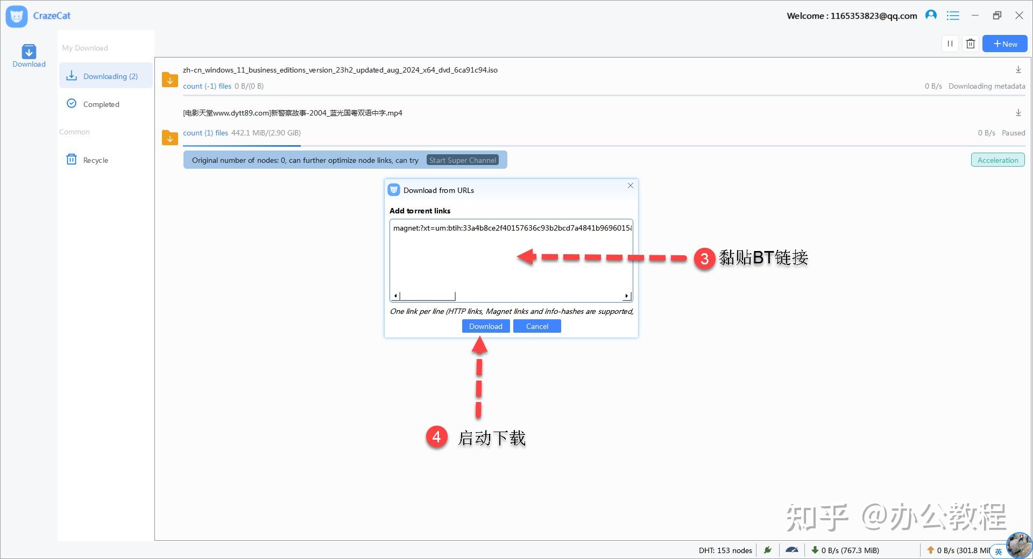Click the CrazeCat logo icon
Screen dimensions: 1033x559
click(17, 16)
